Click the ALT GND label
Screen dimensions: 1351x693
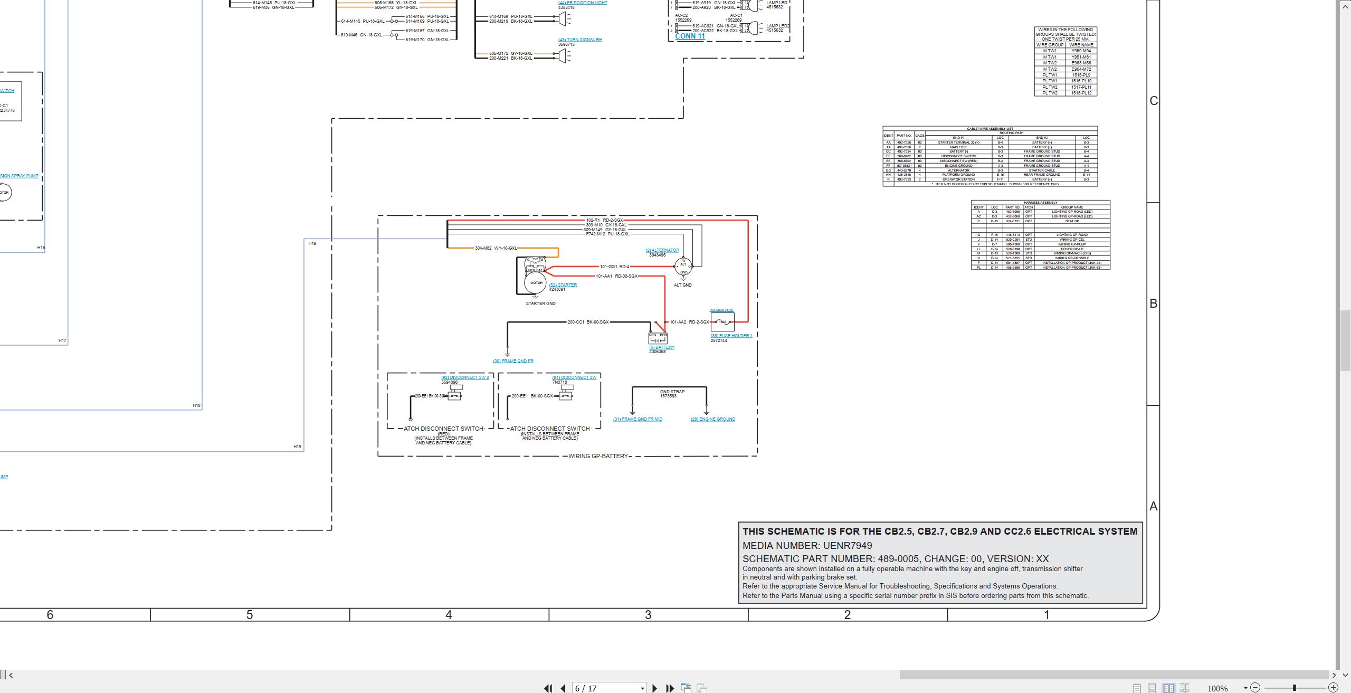[682, 285]
